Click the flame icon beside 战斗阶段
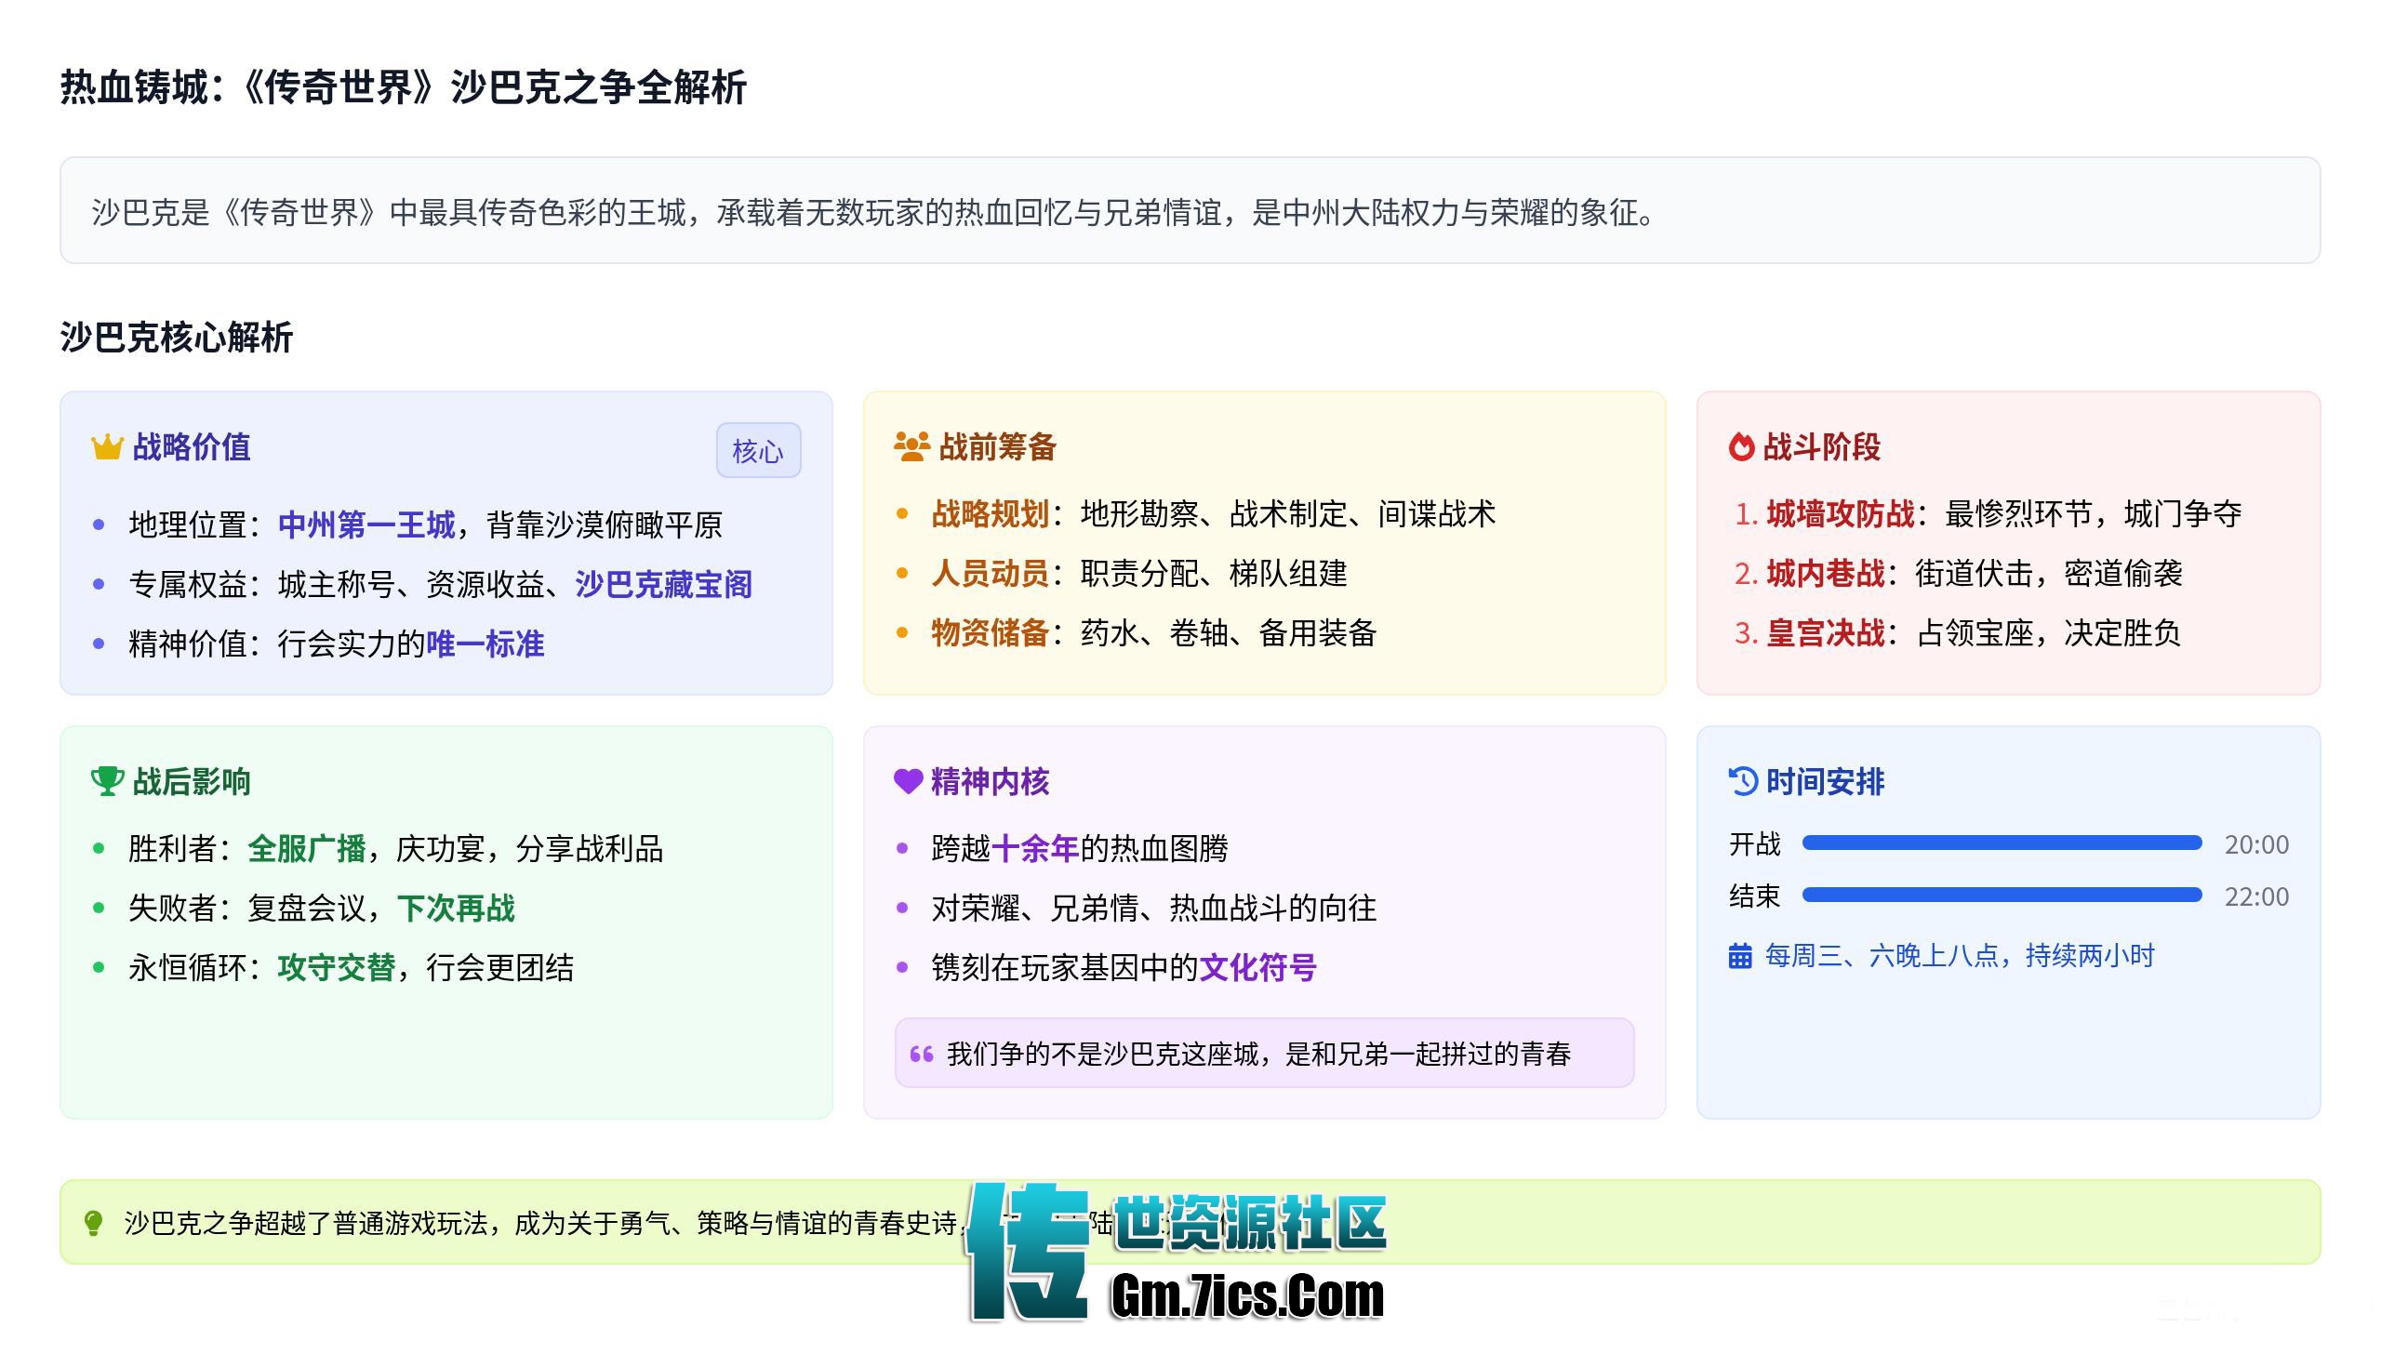Viewport: 2381px width, 1354px height. point(1741,447)
